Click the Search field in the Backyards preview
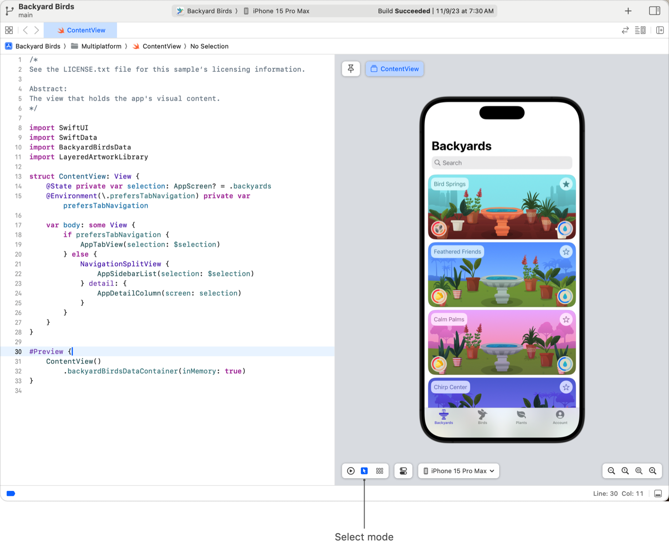This screenshot has width=669, height=545. (x=502, y=163)
